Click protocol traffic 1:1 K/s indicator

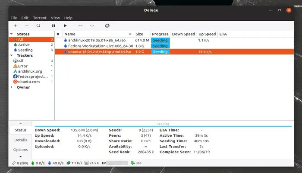[x=74, y=163]
